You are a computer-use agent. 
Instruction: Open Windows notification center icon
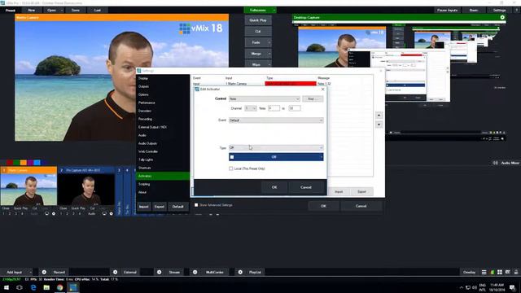point(512,287)
